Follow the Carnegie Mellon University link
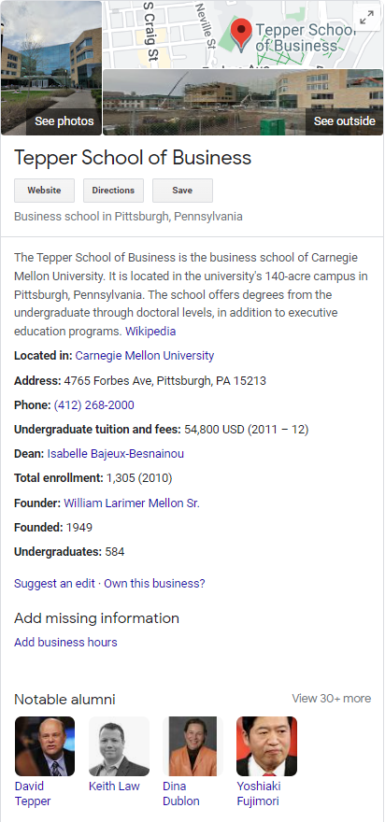The width and height of the screenshot is (385, 822). click(145, 356)
